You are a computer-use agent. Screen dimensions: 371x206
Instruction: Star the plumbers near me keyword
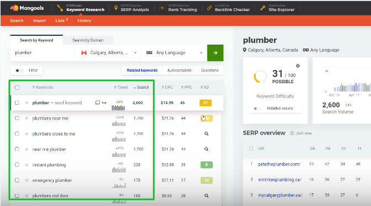point(27,118)
